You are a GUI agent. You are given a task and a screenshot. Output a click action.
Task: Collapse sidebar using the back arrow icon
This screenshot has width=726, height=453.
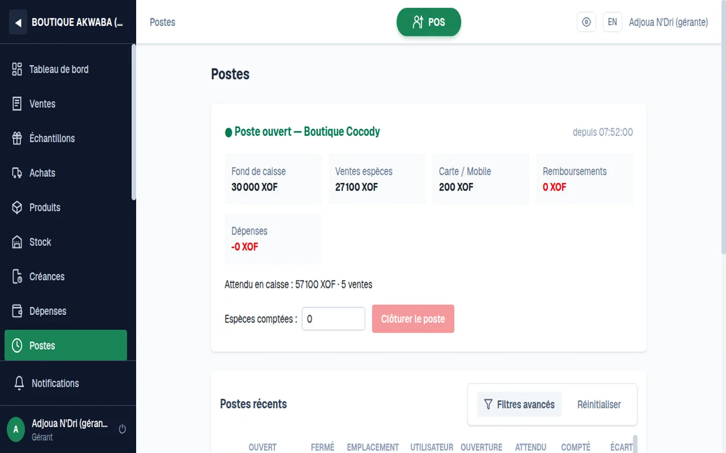pyautogui.click(x=18, y=22)
